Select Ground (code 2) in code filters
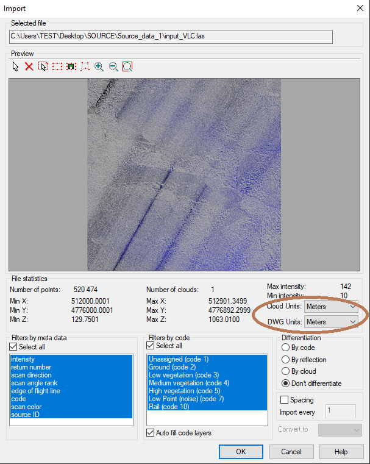370x464 pixels. click(173, 367)
